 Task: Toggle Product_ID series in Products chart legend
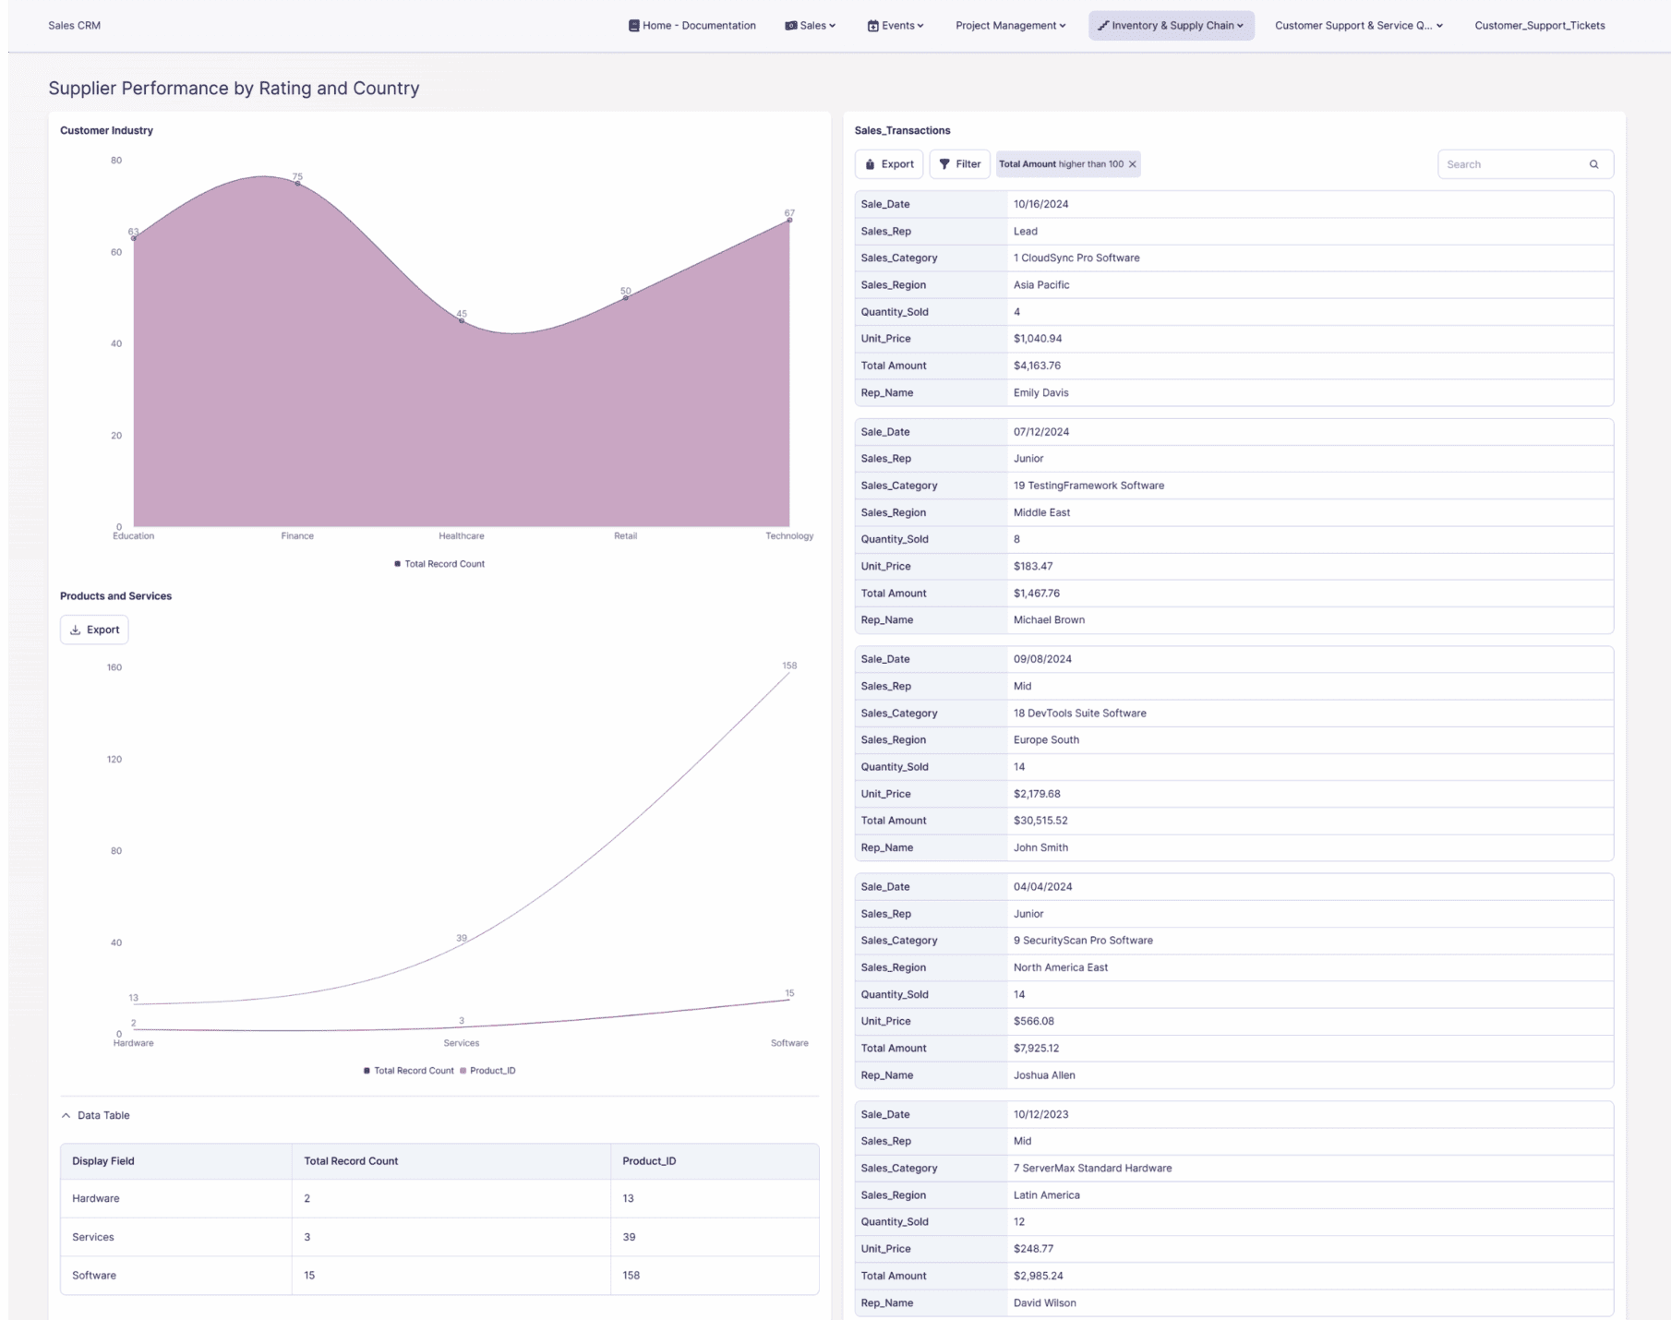pos(491,1070)
